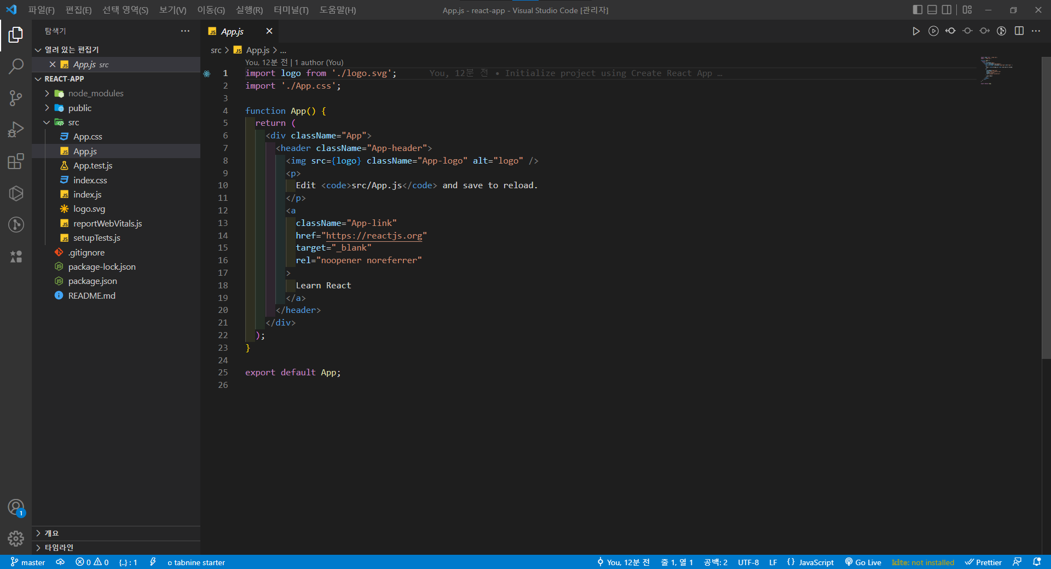Open index.js file

click(x=116, y=195)
